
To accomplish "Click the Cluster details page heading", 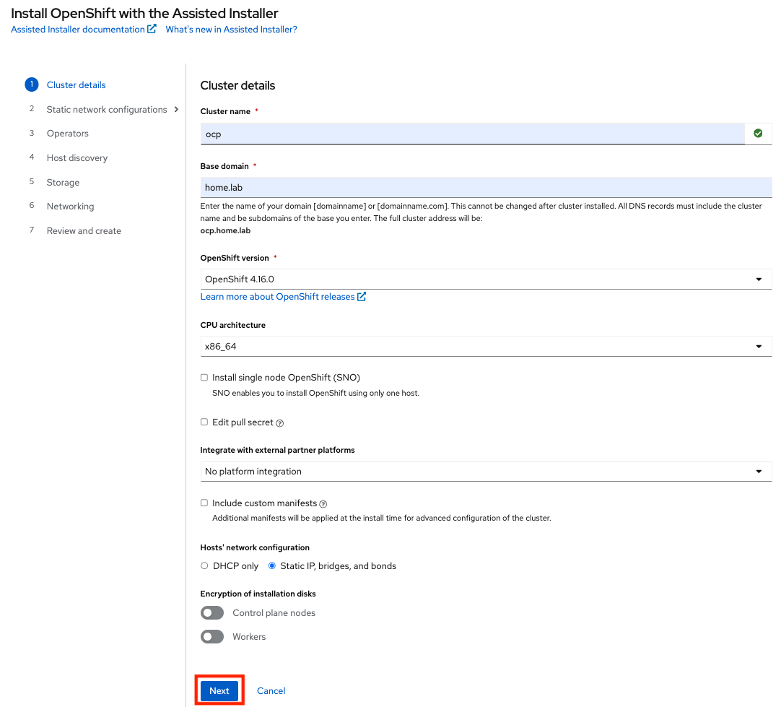I will coord(237,86).
